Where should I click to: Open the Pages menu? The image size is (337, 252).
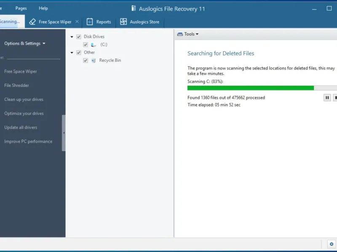tap(21, 8)
